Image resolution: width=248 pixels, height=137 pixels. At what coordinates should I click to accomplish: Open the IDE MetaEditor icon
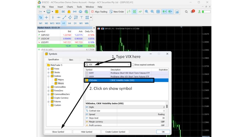(63, 12)
